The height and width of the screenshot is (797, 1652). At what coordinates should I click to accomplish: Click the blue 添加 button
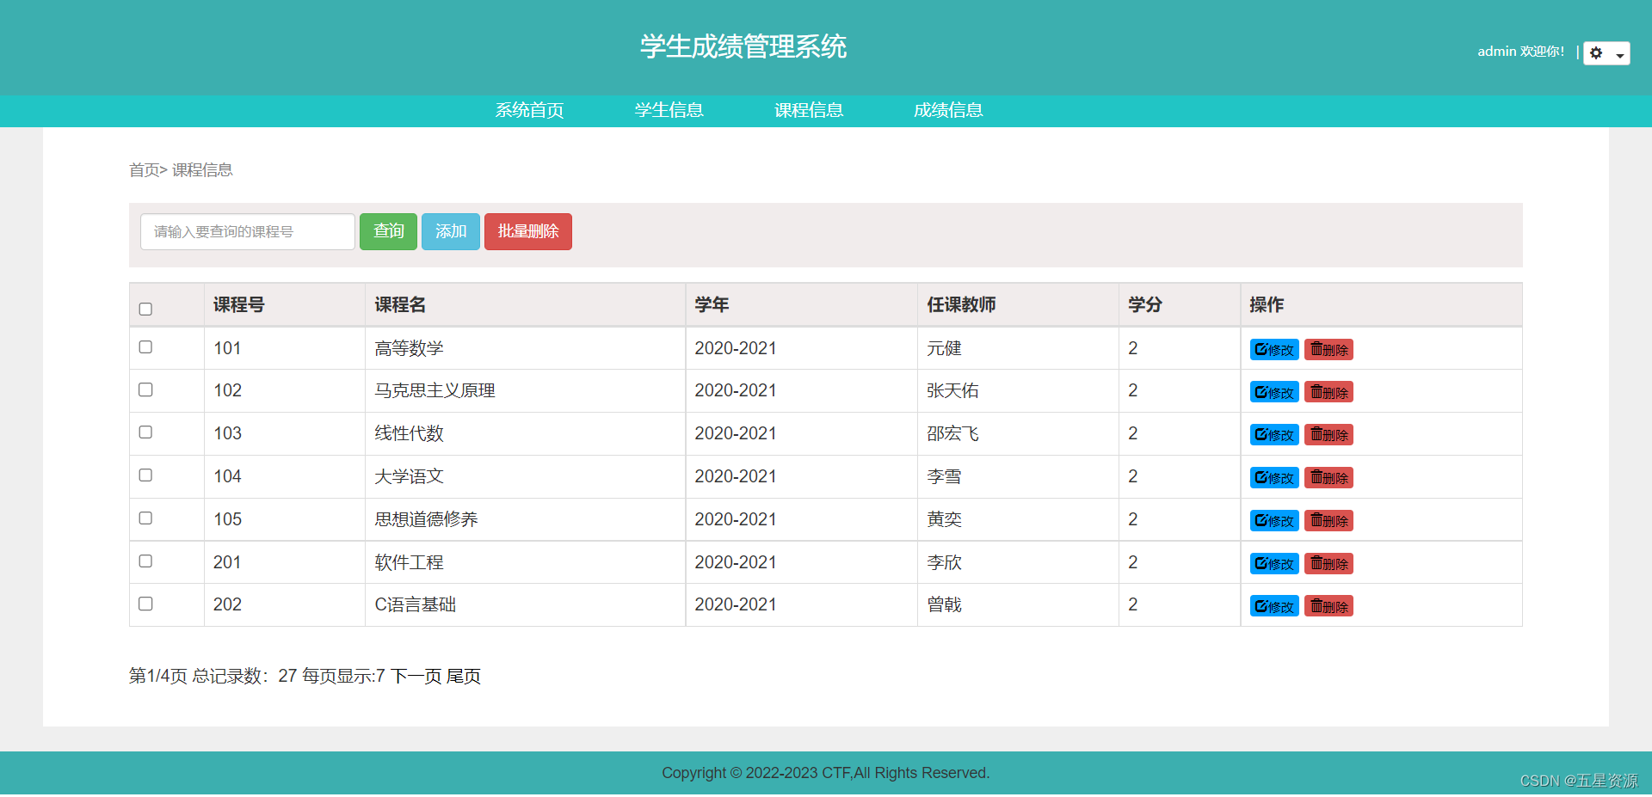coord(451,232)
